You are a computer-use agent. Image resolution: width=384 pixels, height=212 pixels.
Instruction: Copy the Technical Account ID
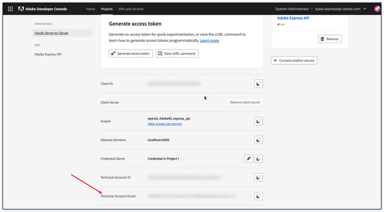click(x=259, y=177)
